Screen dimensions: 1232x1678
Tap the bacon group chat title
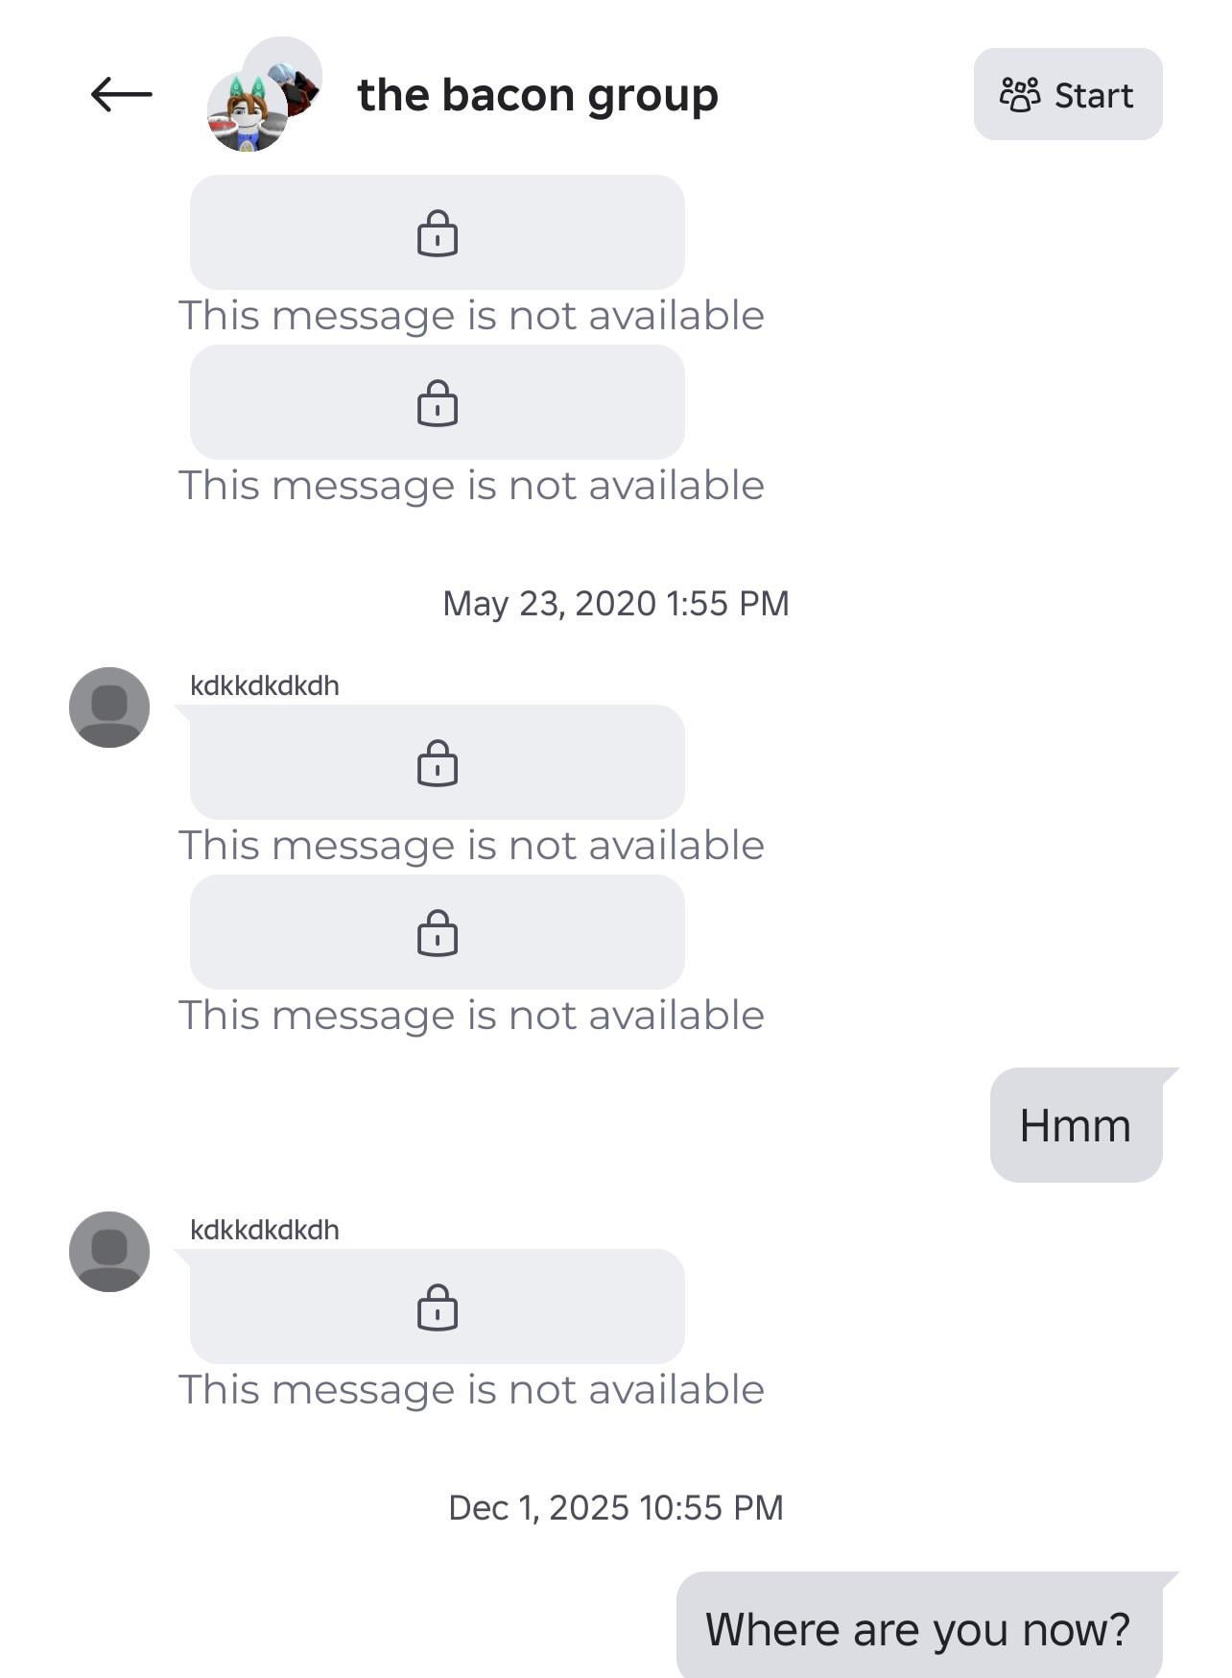point(537,95)
